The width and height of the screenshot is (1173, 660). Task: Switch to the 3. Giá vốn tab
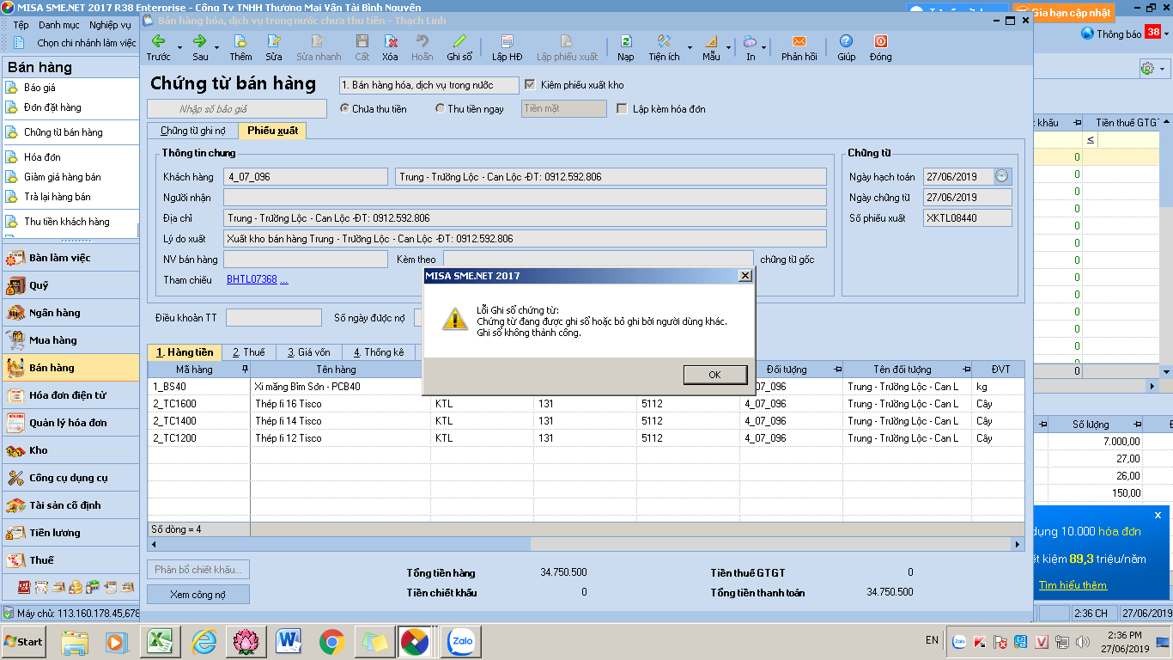click(x=308, y=352)
